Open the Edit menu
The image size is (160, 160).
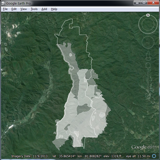click(x=14, y=9)
